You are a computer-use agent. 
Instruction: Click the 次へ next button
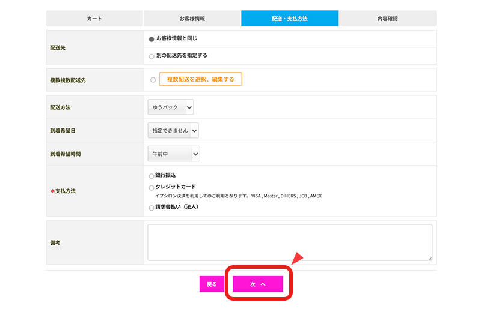point(257,284)
